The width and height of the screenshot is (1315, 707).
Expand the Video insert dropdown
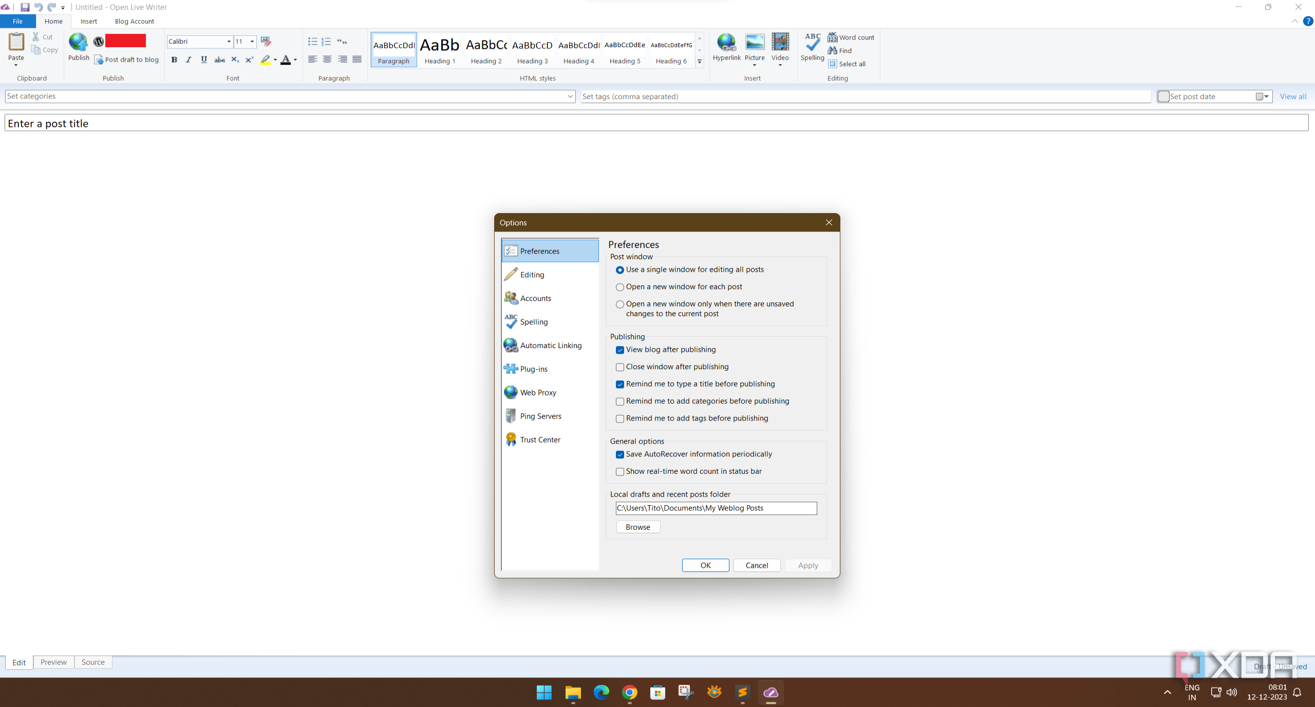(x=780, y=65)
